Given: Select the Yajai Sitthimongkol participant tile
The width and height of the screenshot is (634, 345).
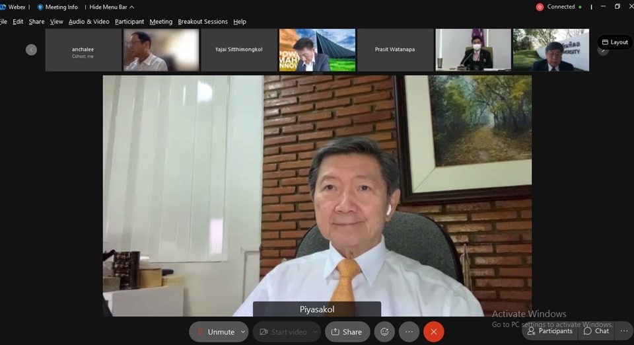Looking at the screenshot, I should 238,50.
